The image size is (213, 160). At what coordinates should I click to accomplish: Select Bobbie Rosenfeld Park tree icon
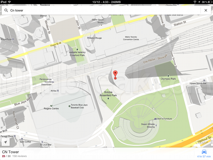coord(108,98)
